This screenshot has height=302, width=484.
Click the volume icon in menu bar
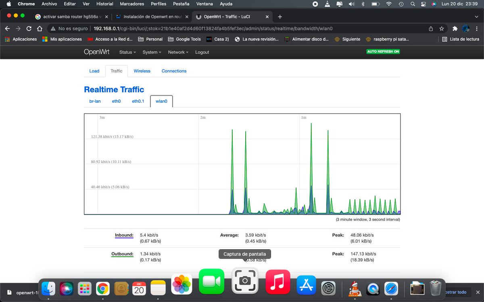tap(351, 4)
